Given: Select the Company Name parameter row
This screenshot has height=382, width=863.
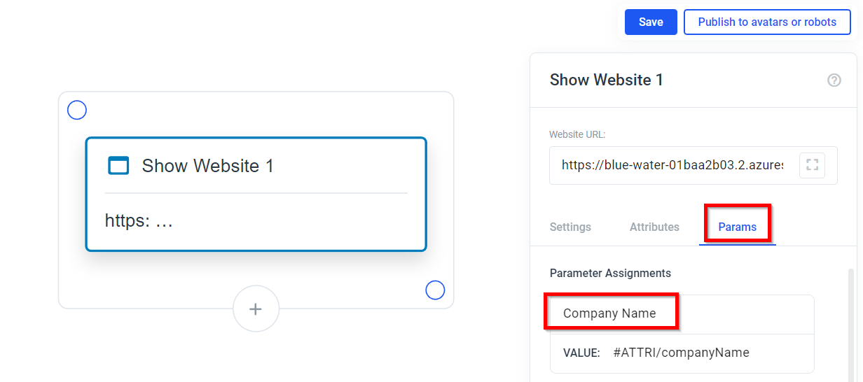Looking at the screenshot, I should tap(682, 313).
